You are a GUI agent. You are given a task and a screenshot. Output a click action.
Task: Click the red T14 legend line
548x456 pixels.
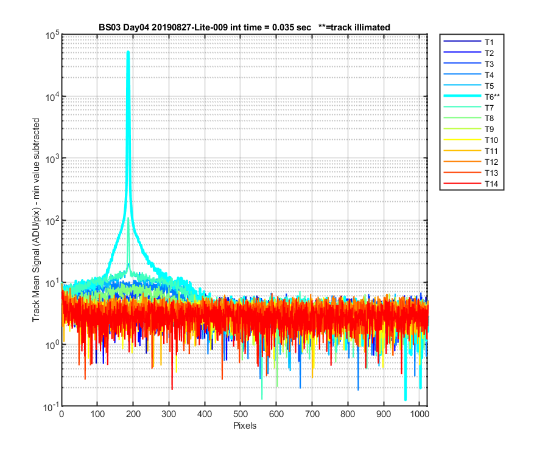[462, 183]
